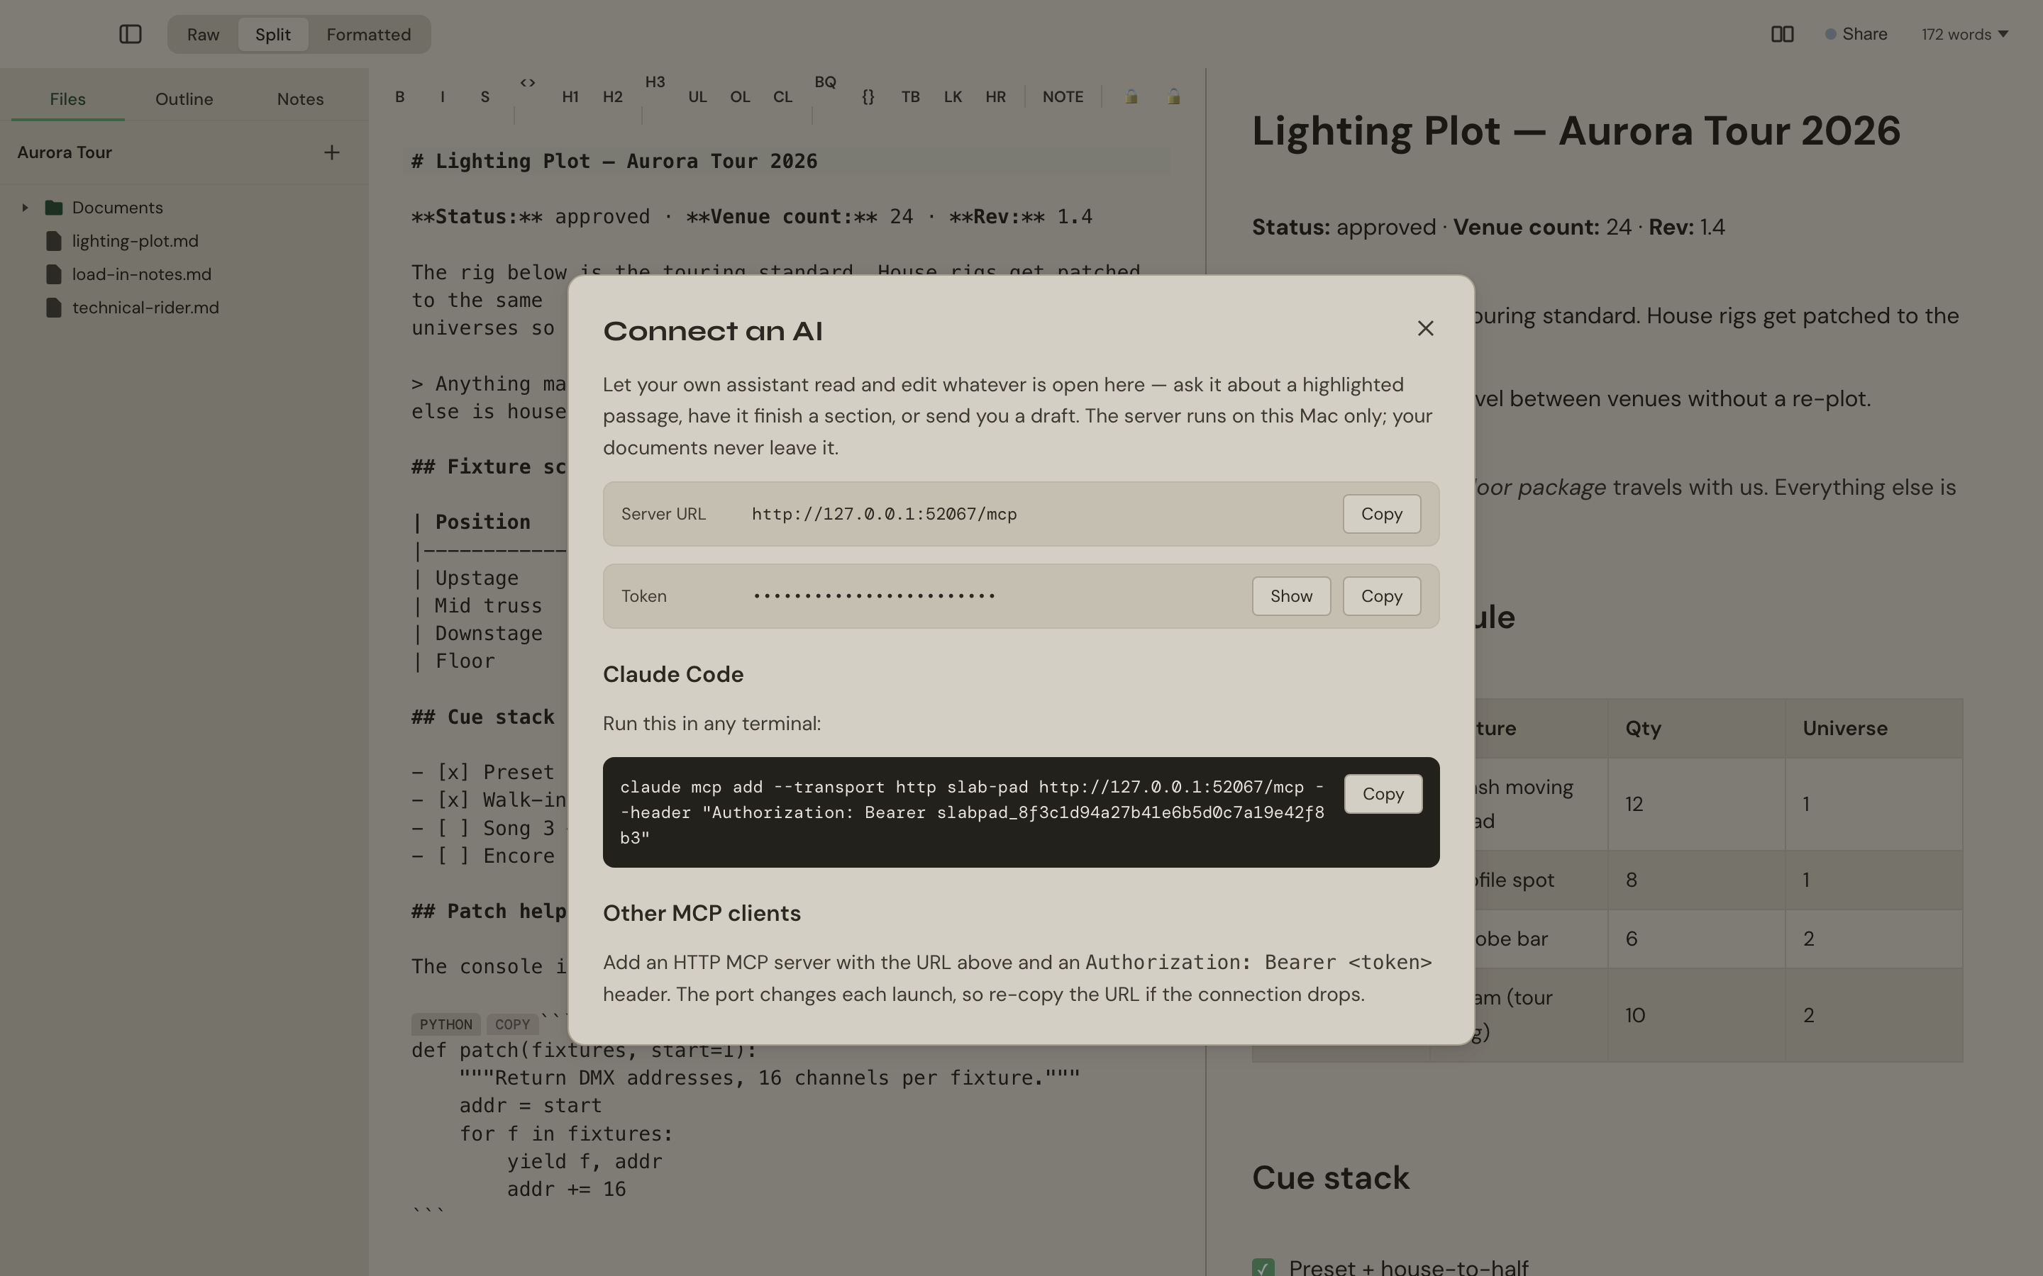The image size is (2043, 1276).
Task: Click the 'Cue stack' heading in preview
Action: tap(1331, 1178)
